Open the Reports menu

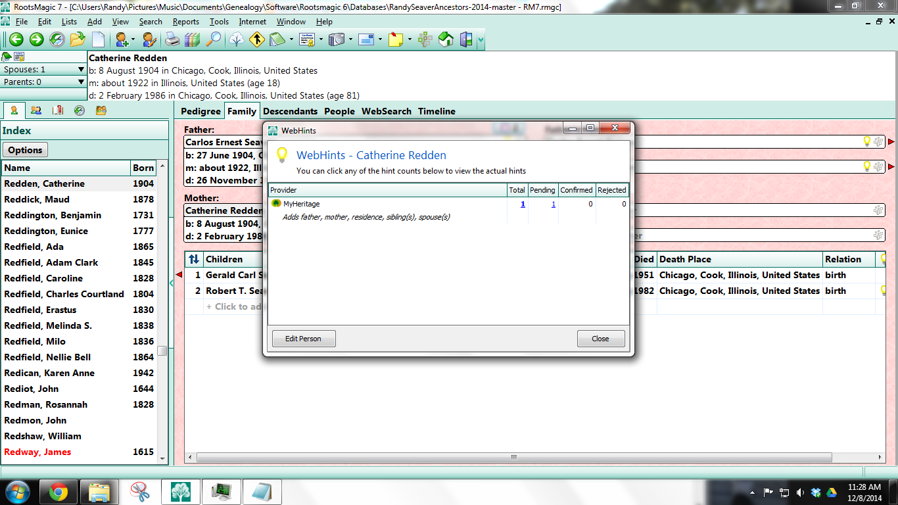(x=186, y=22)
